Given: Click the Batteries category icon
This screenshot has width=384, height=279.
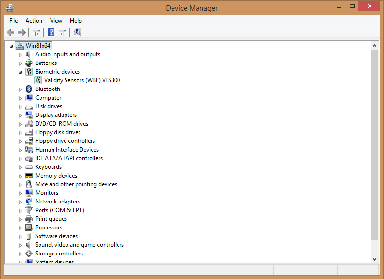Looking at the screenshot, I should click(x=28, y=63).
